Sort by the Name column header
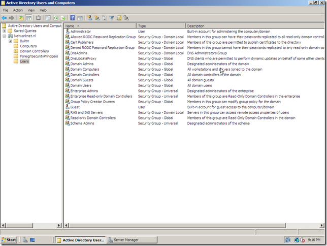Screen dimensions: 327x246 (100, 26)
